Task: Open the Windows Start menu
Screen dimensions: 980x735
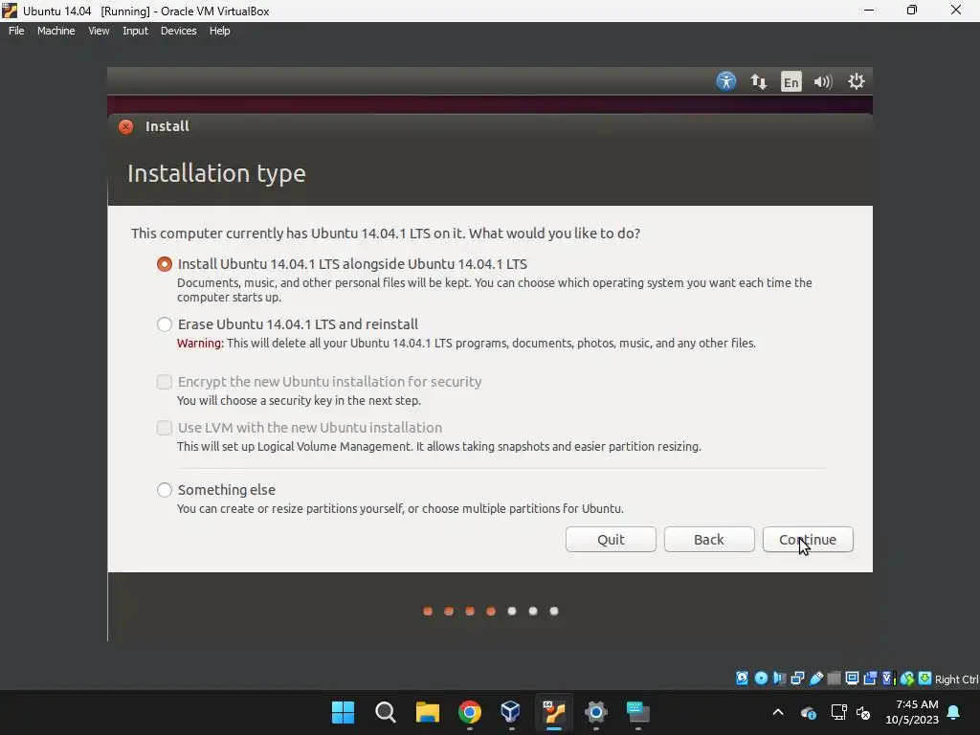Action: click(x=344, y=712)
